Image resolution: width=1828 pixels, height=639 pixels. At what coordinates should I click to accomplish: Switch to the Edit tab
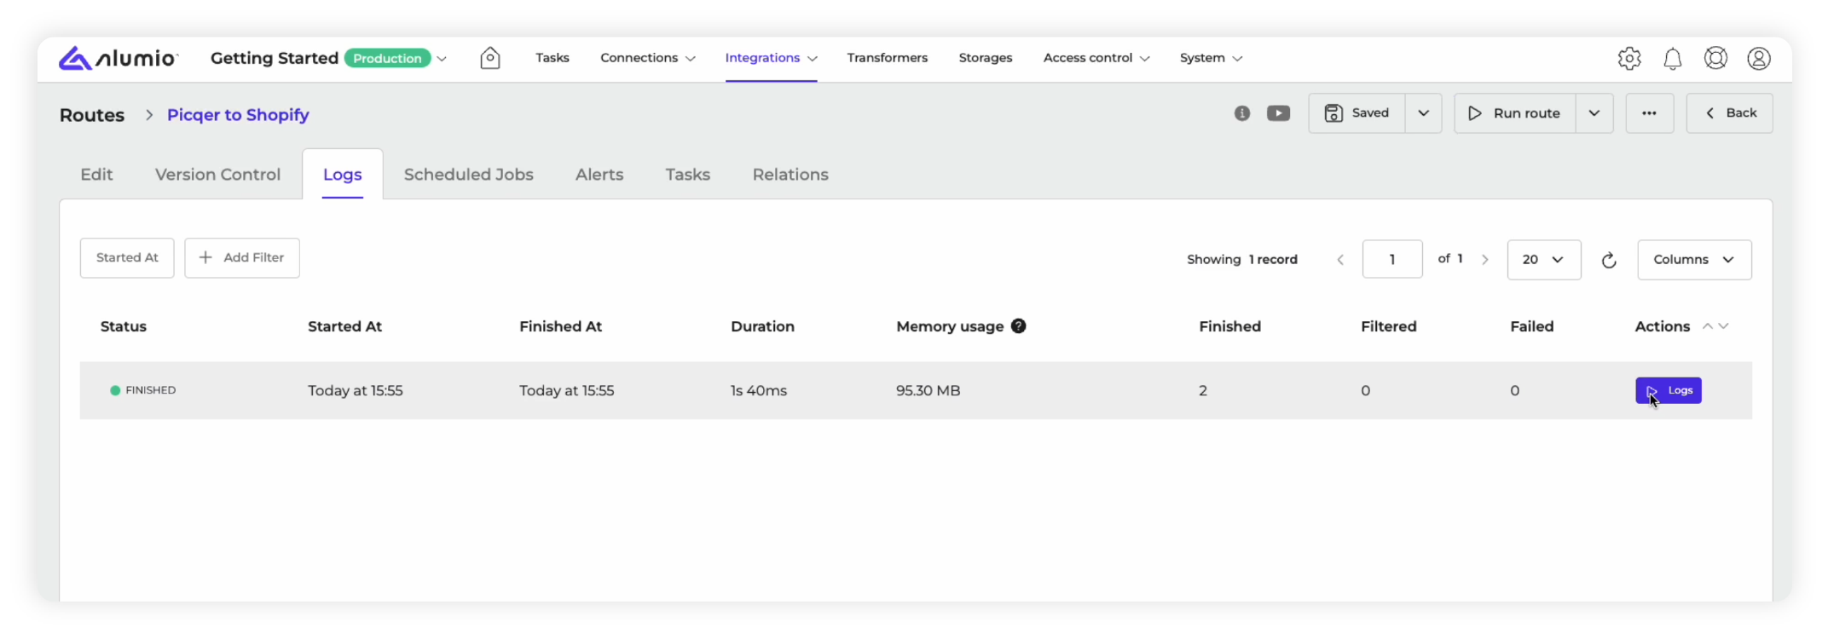tap(96, 175)
